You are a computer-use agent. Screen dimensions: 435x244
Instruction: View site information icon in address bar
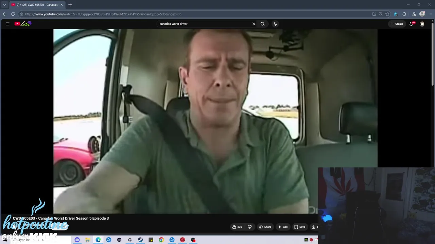point(21,14)
